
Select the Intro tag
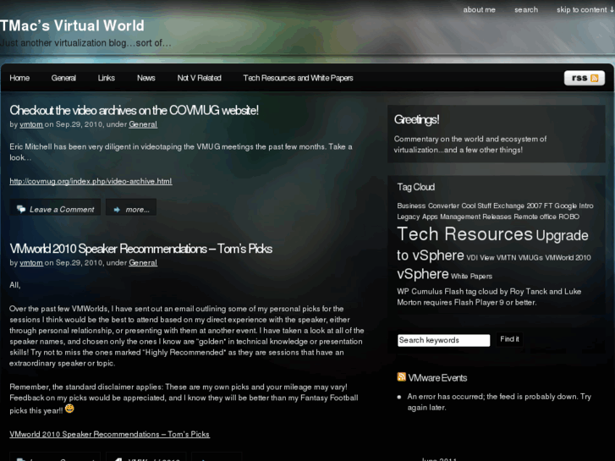pos(586,206)
